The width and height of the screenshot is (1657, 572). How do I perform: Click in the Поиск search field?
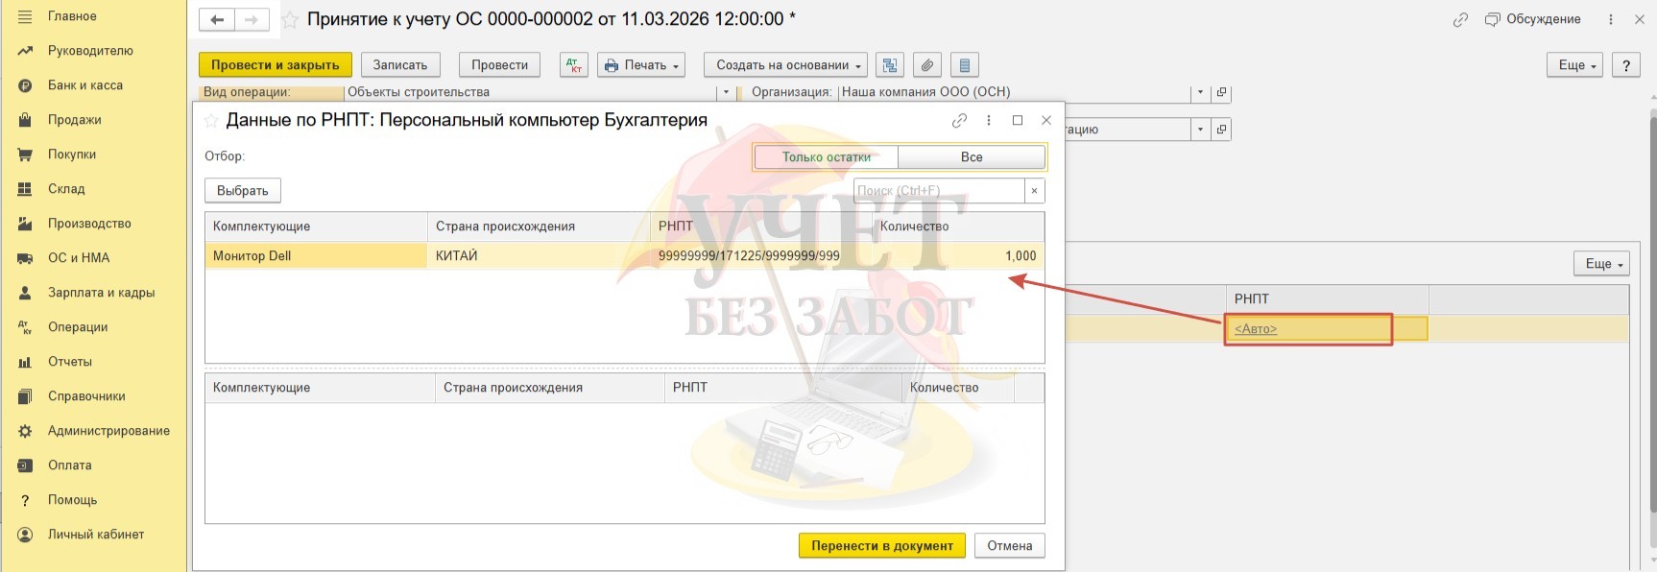pos(938,191)
